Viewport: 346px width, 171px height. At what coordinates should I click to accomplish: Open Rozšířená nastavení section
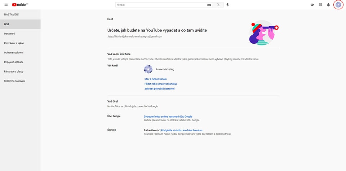click(x=20, y=81)
